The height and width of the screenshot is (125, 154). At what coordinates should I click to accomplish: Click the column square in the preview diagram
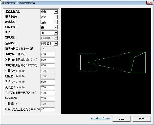coord(88,62)
